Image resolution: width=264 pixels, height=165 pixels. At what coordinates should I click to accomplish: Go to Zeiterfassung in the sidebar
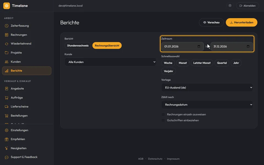click(x=27, y=26)
